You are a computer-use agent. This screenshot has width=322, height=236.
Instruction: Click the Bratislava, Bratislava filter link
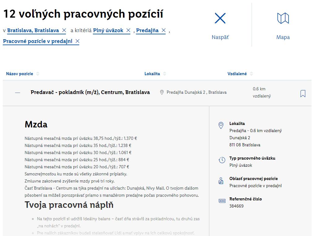click(x=33, y=30)
